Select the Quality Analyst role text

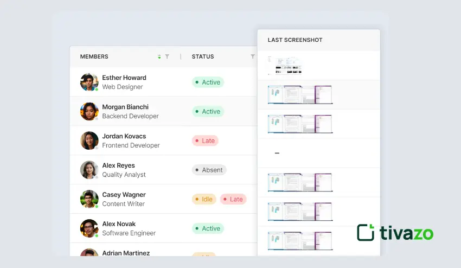pyautogui.click(x=124, y=175)
